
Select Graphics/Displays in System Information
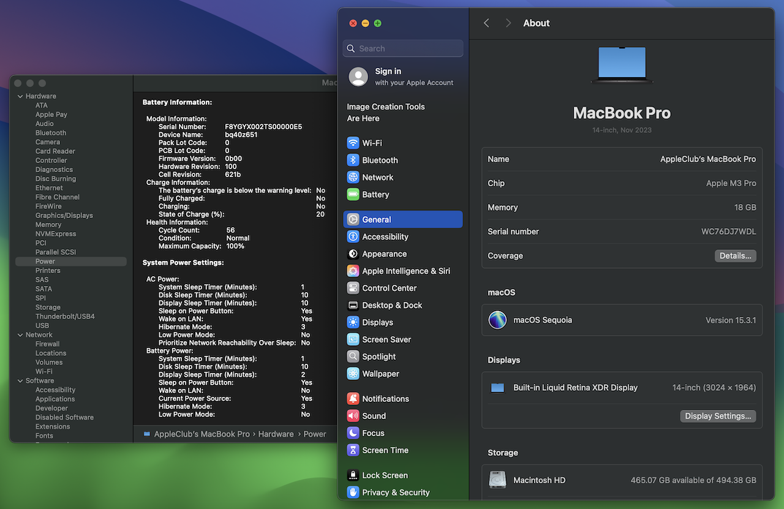pos(64,216)
